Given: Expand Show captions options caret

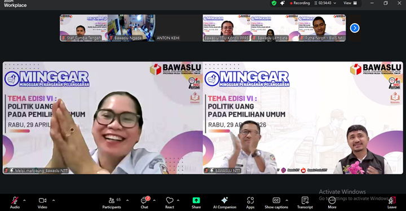Looking at the screenshot, I should [x=286, y=200].
